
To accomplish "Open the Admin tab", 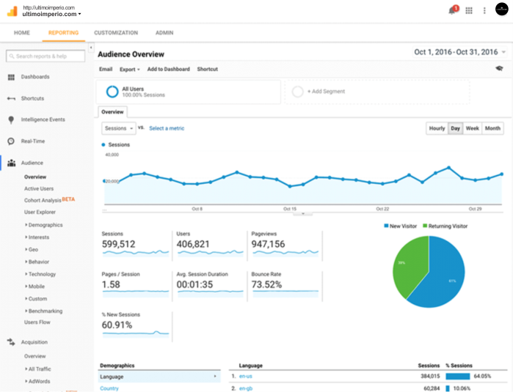I will [x=164, y=33].
